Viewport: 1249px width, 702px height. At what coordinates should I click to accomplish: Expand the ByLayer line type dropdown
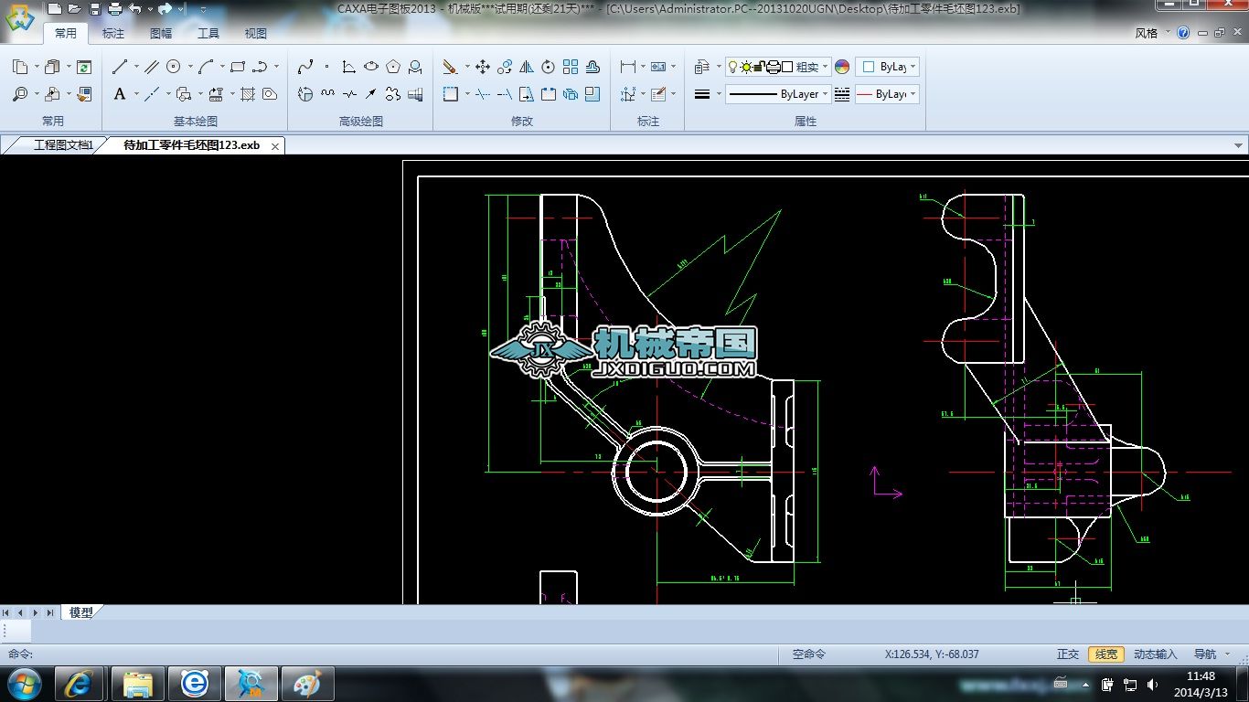[x=826, y=94]
